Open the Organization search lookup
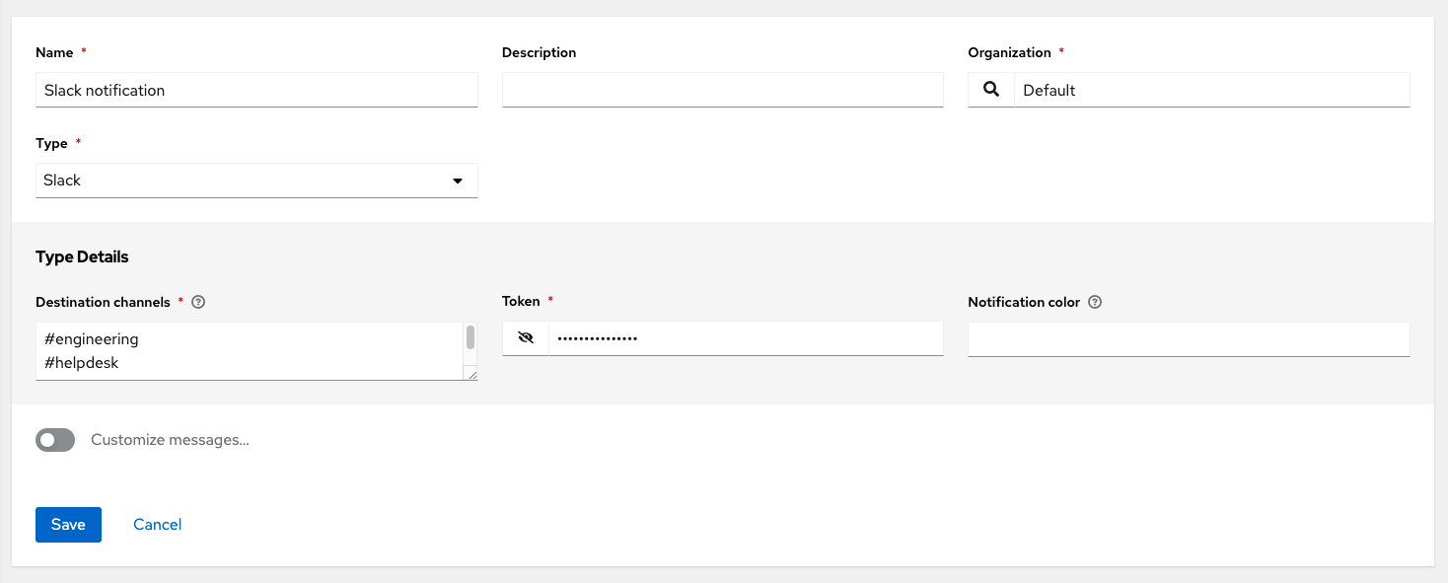1448x583 pixels. 990,90
